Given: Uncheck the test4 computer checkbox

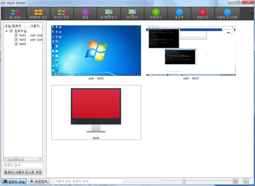Looking at the screenshot, I should click(x=16, y=44).
